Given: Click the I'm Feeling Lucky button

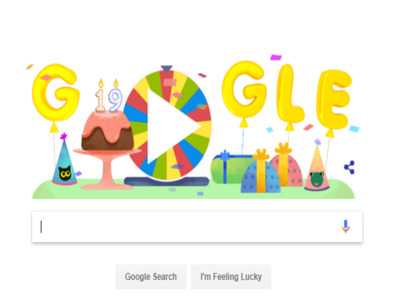Looking at the screenshot, I should [231, 277].
